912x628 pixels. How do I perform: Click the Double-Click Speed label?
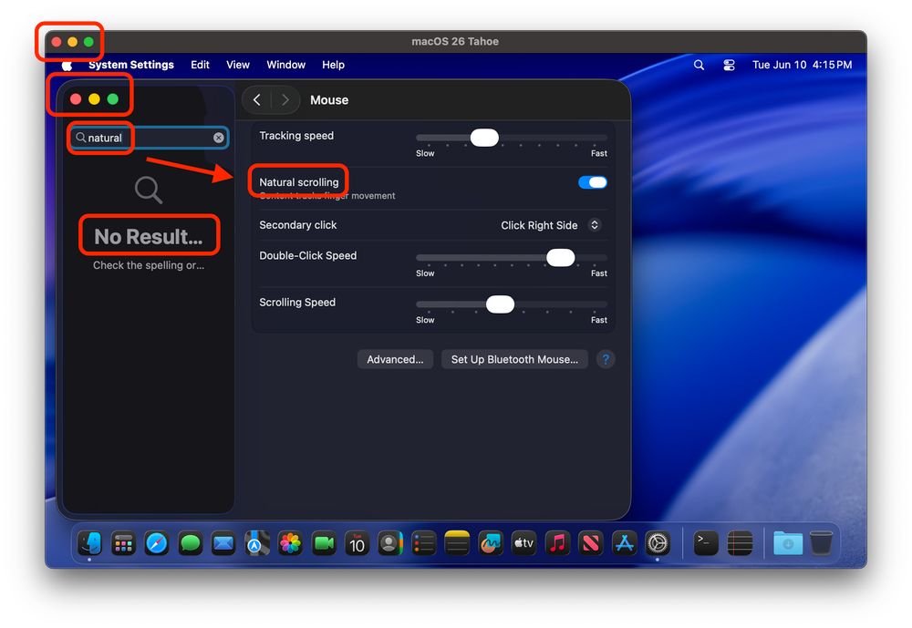coord(307,255)
